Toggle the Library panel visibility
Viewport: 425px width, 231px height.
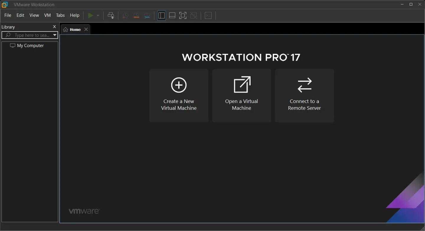(161, 15)
